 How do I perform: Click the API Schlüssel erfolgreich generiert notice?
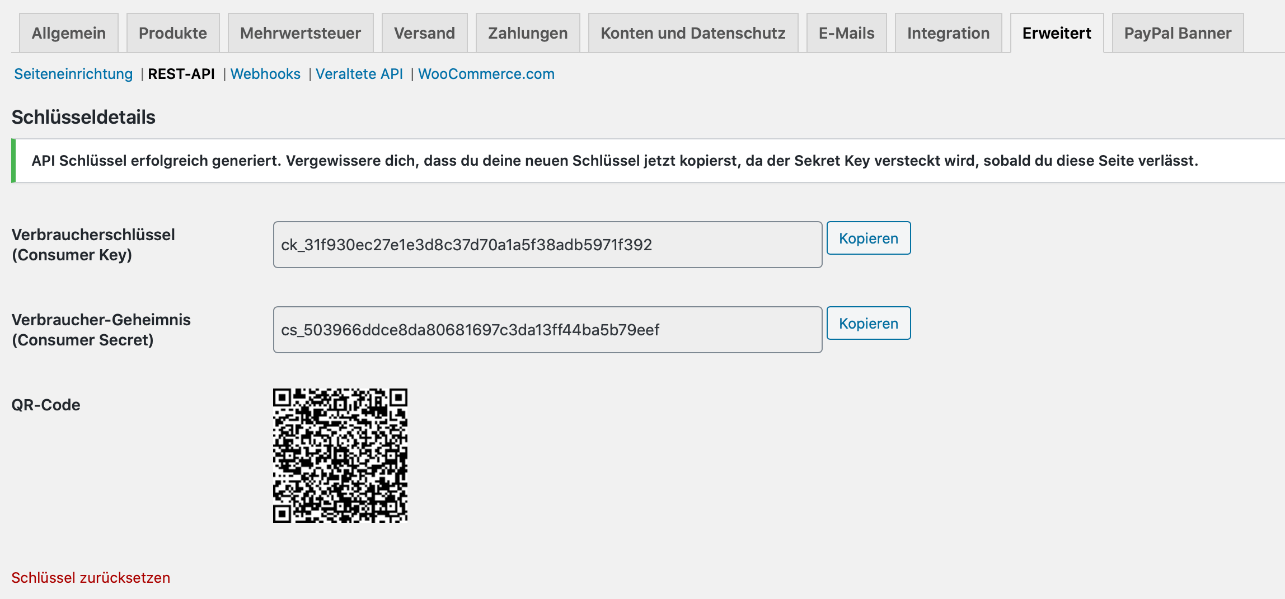click(x=649, y=161)
